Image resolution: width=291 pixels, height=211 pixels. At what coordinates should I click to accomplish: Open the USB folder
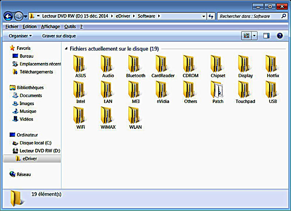click(273, 92)
